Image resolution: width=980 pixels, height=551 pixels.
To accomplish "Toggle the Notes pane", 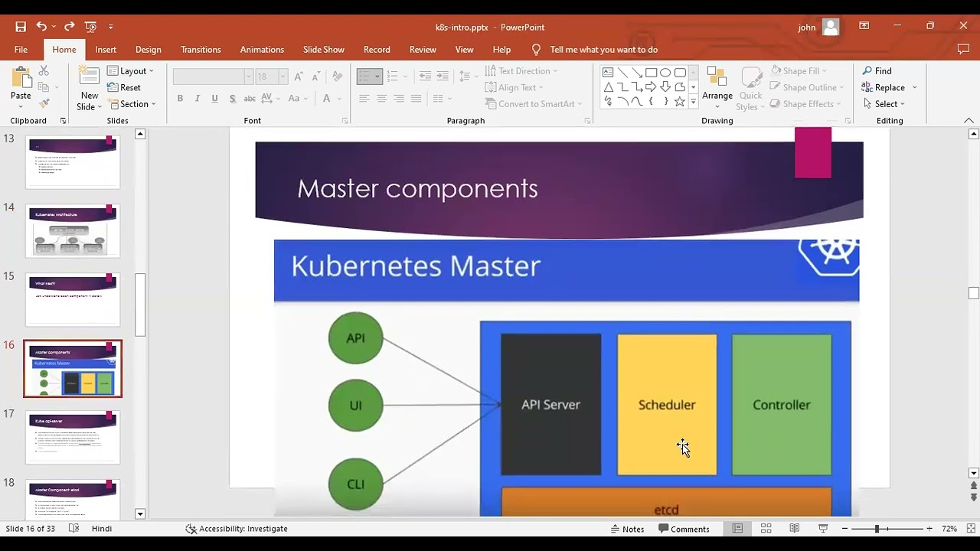I will click(627, 529).
